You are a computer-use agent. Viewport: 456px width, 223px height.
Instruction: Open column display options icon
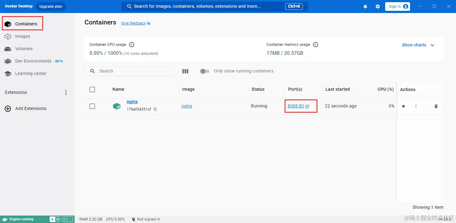(185, 71)
